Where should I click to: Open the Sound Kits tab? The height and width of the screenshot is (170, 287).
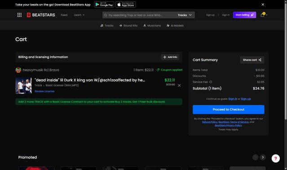click(x=128, y=26)
